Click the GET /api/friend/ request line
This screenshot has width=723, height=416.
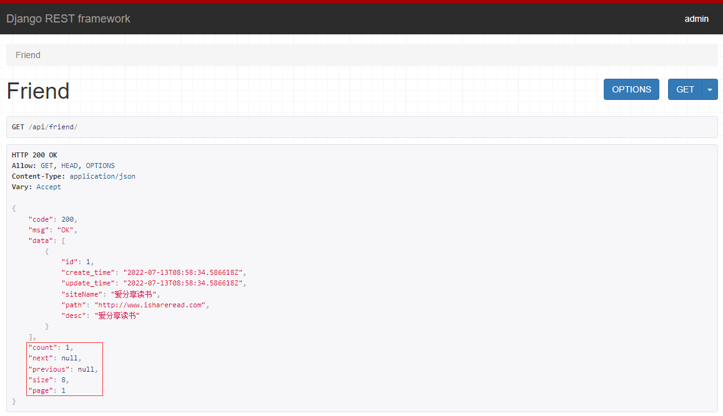coord(44,127)
